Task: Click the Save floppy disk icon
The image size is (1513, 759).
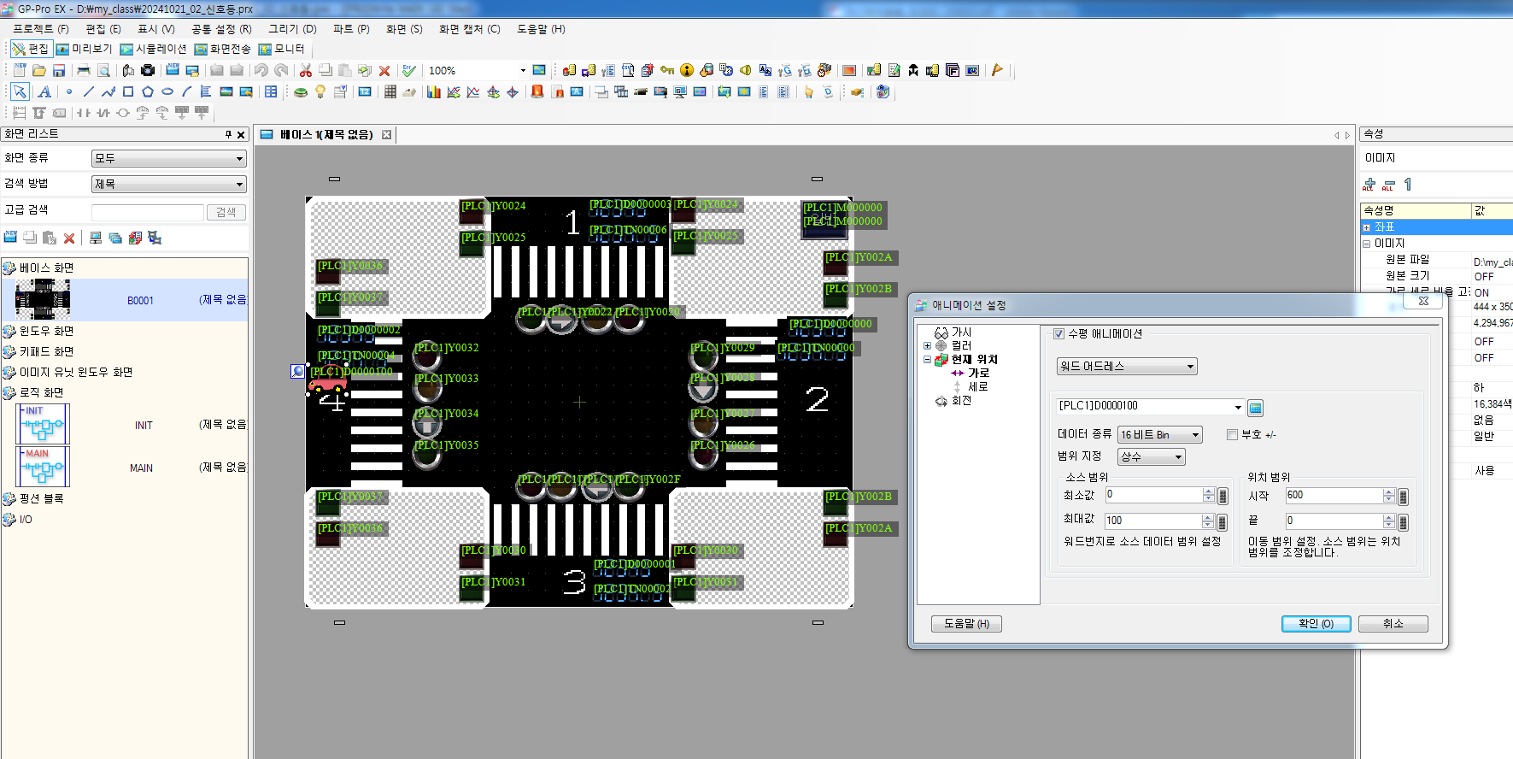Action: [59, 70]
